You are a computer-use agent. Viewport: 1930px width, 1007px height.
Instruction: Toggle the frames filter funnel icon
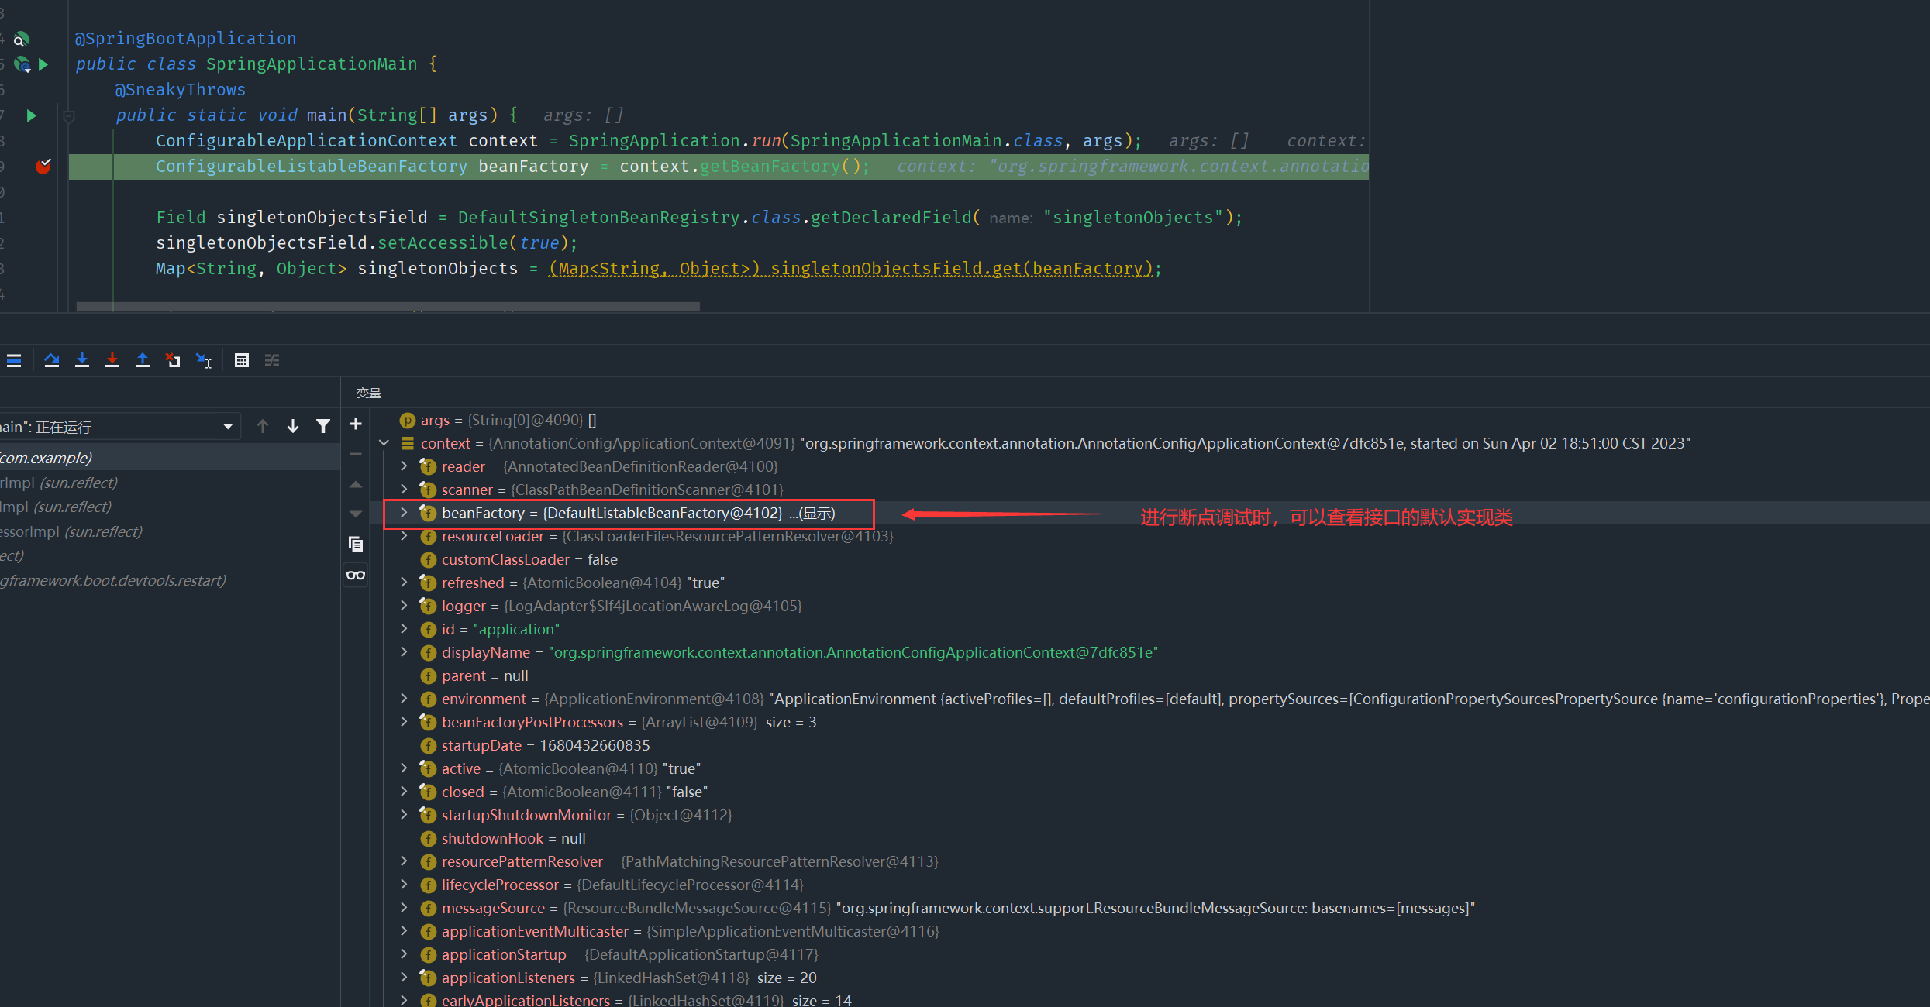(323, 426)
